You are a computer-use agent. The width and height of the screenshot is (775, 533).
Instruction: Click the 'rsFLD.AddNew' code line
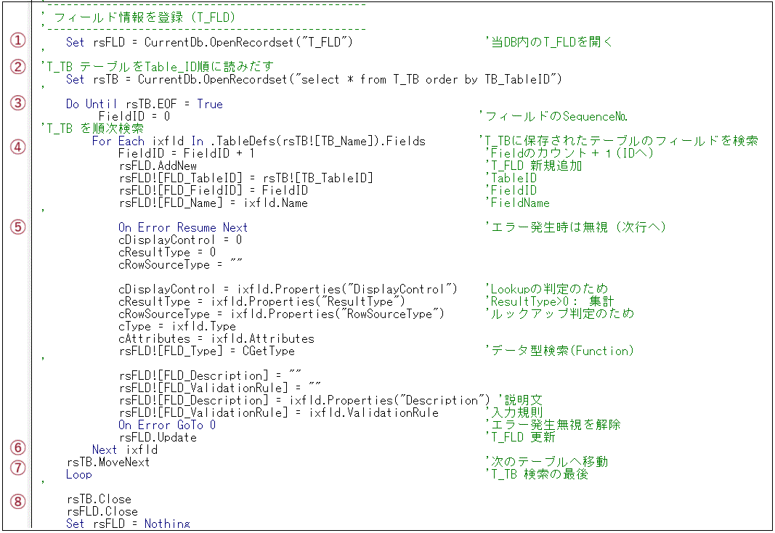[157, 166]
